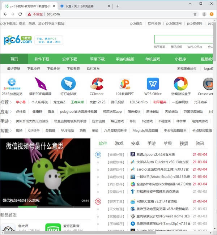Open the 安卓下载 navigation menu
Screen dimensions: 217x235
point(69,59)
